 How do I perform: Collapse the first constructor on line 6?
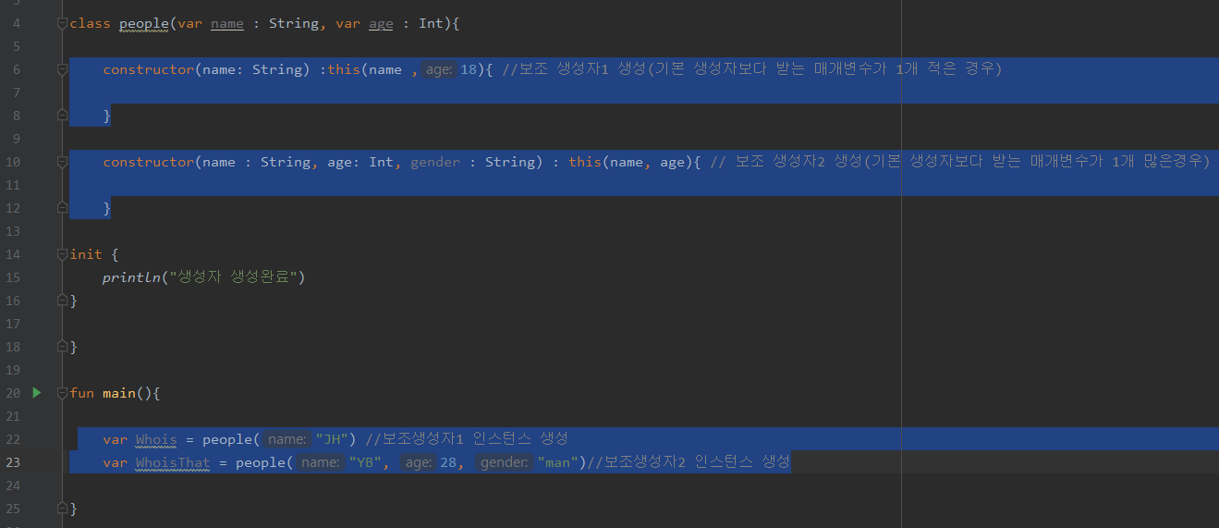[x=62, y=69]
